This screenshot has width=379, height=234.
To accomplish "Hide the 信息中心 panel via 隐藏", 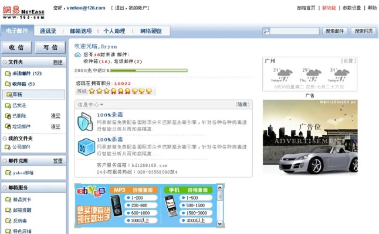I will (242, 104).
